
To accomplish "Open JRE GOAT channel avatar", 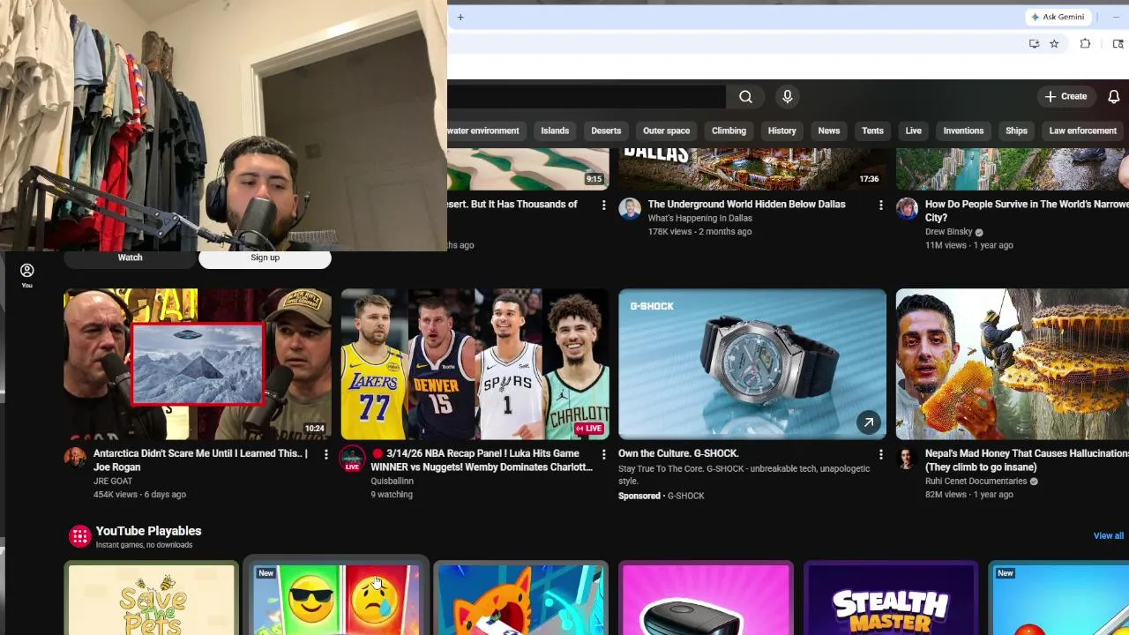I will click(x=75, y=457).
